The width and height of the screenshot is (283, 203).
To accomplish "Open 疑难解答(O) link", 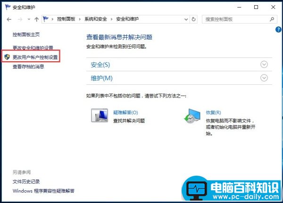I will point(125,113).
